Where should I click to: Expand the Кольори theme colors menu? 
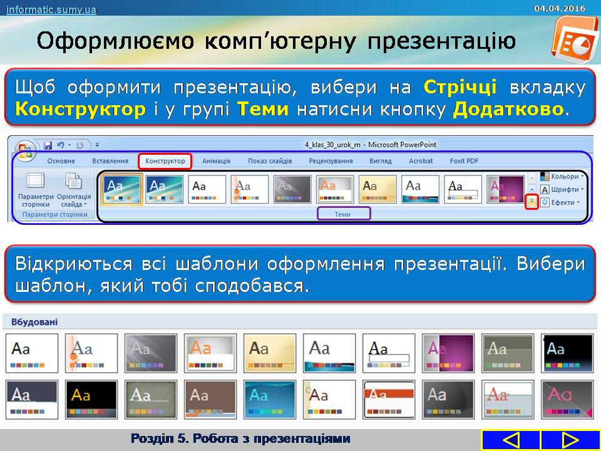click(563, 177)
